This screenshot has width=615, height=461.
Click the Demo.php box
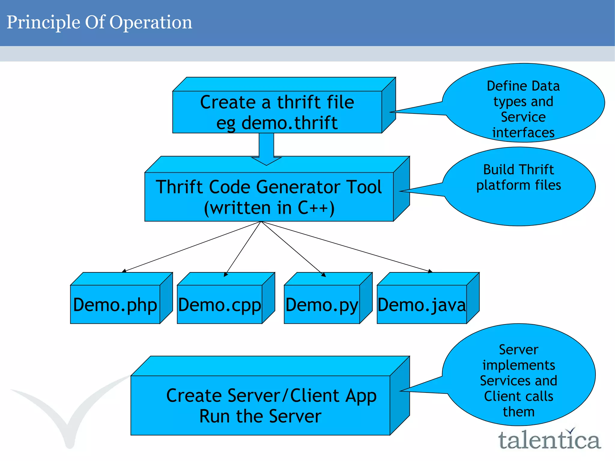pos(115,304)
